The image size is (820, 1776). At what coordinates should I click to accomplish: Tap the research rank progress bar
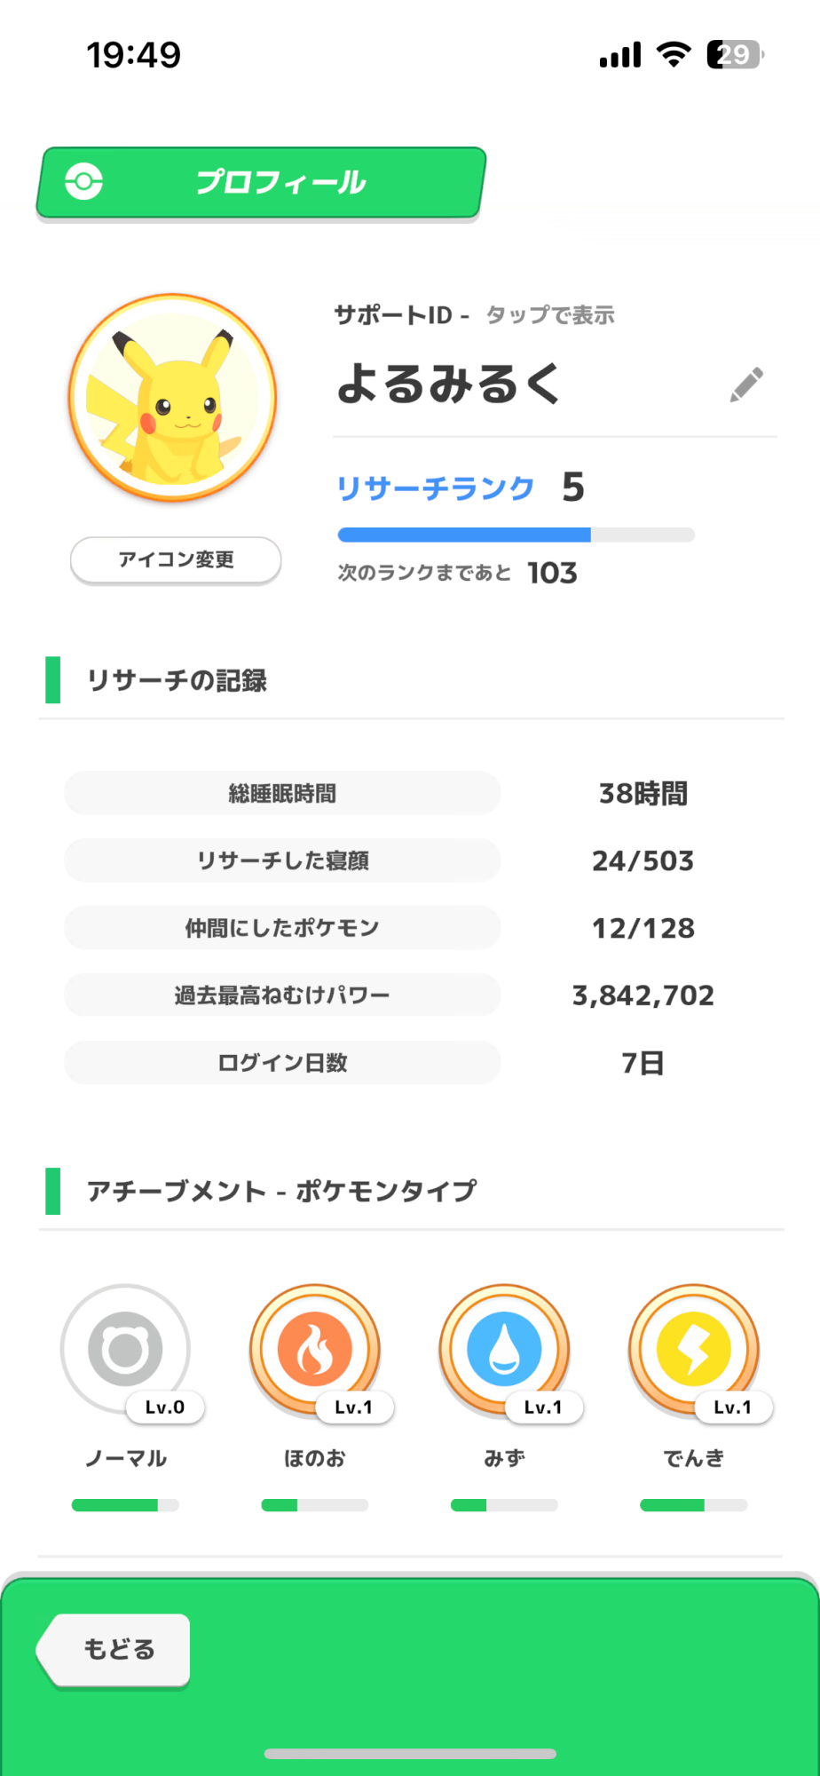point(516,535)
